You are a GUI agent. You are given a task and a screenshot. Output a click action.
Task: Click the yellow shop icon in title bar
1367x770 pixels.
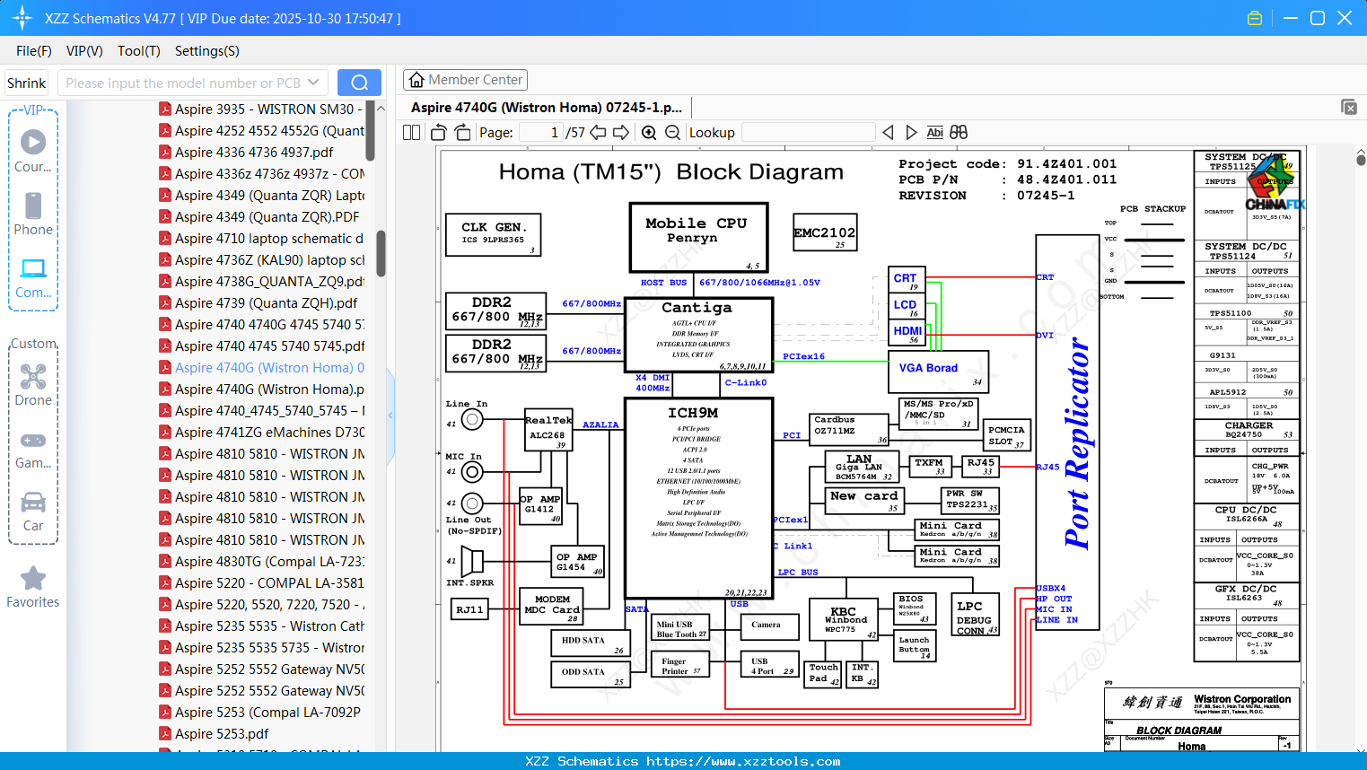pyautogui.click(x=1255, y=18)
